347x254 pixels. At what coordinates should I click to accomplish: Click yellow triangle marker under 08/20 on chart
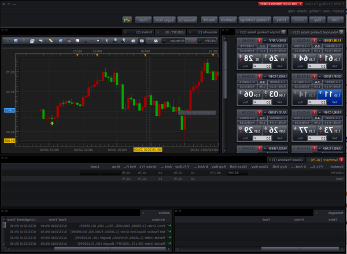(145, 55)
